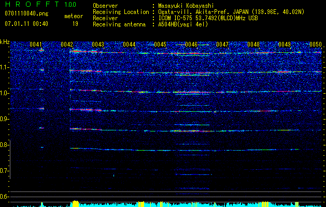Click the wide yellow meteor marker after 0042
The width and height of the screenshot is (326, 207).
[x=76, y=204]
